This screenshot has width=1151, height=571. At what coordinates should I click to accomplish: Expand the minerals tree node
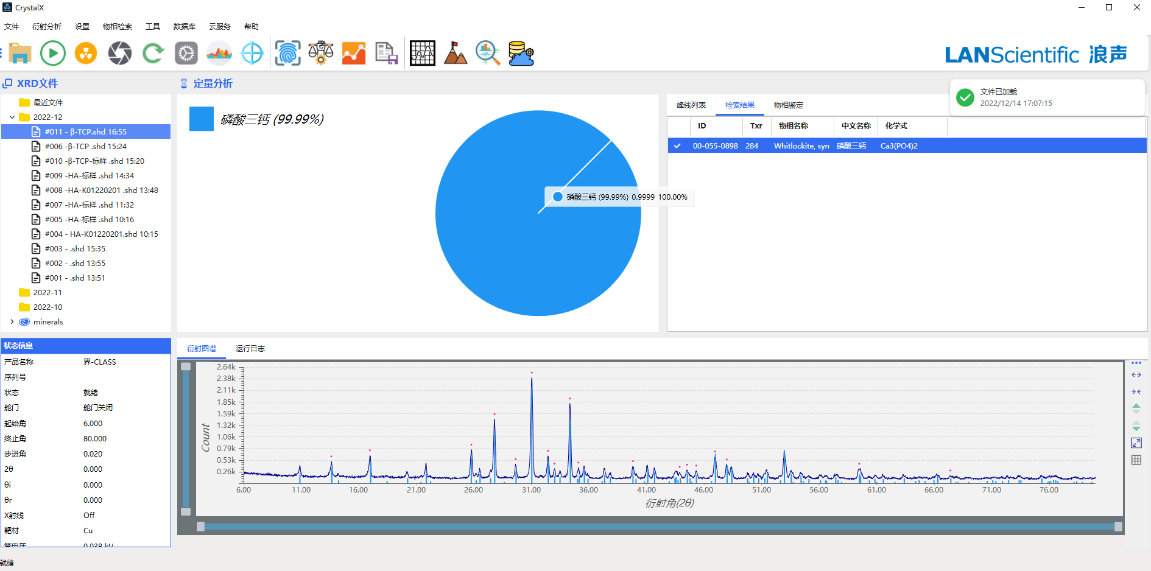pyautogui.click(x=12, y=322)
